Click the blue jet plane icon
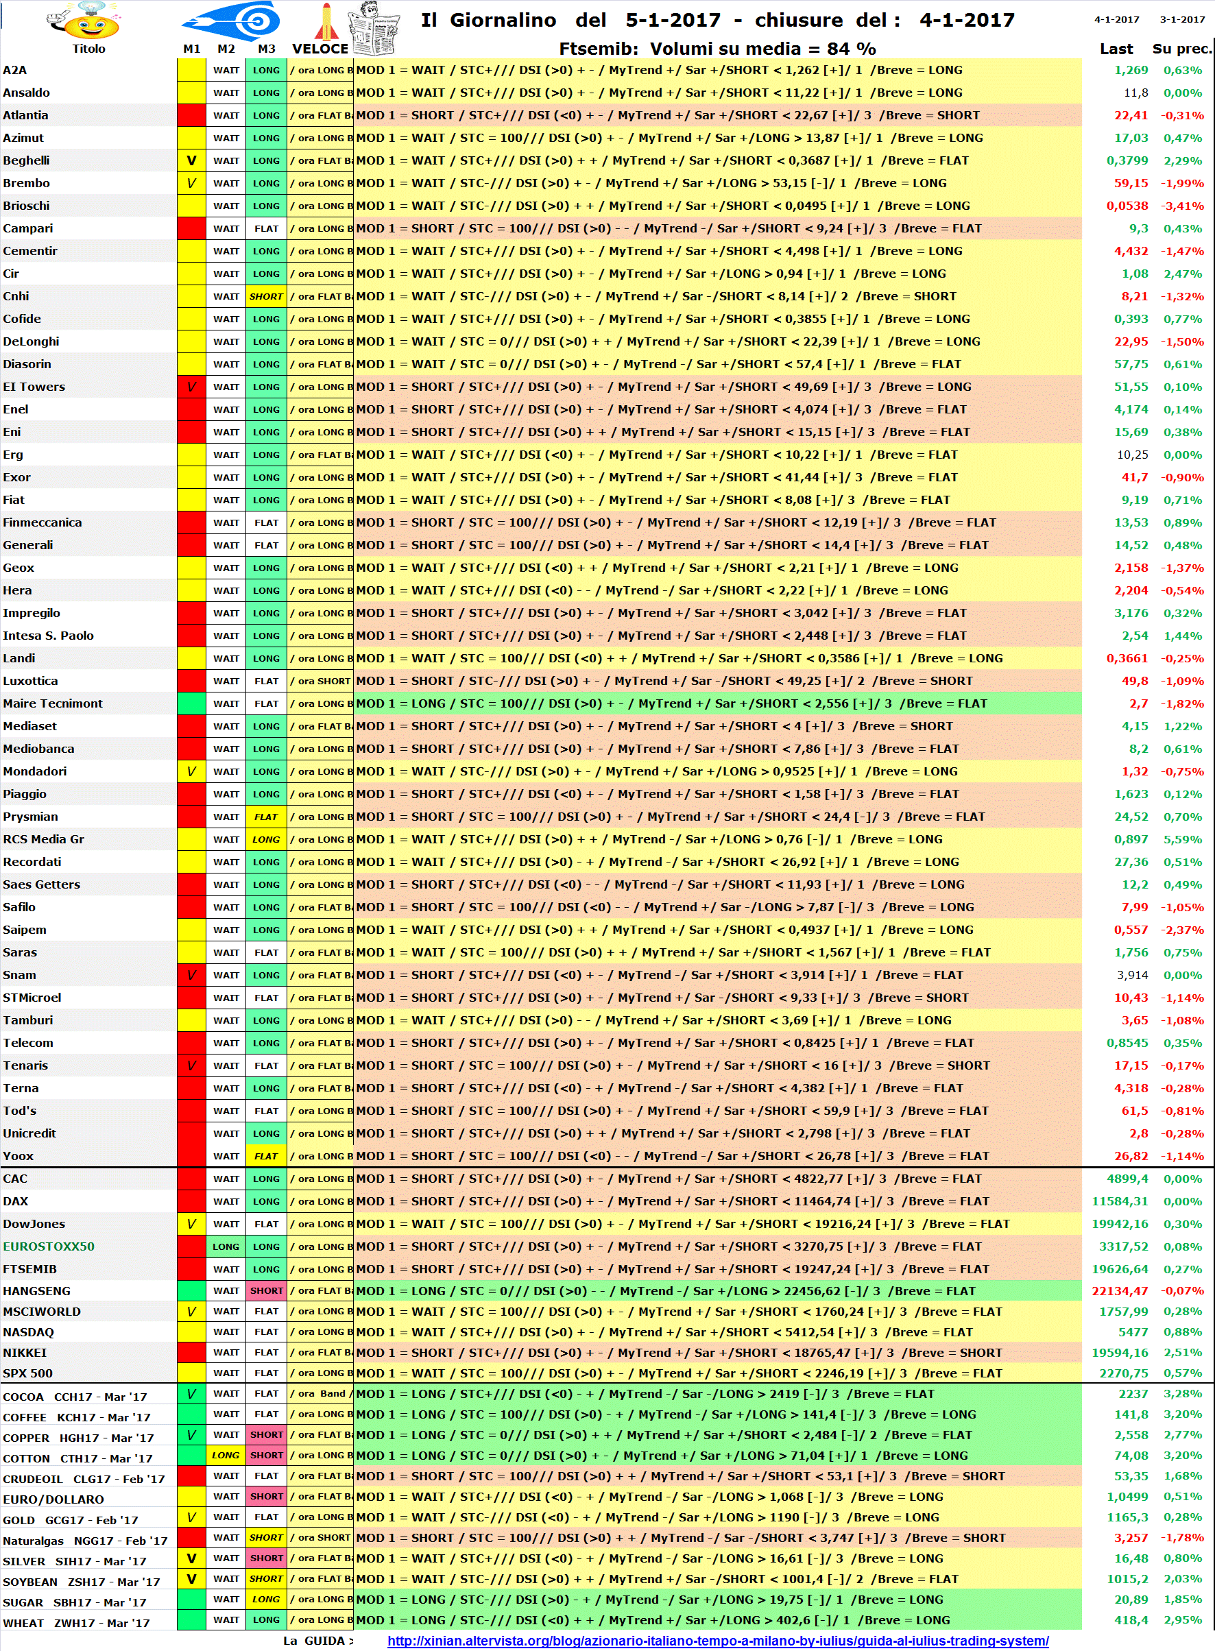Viewport: 1215px width, 1651px height. tap(232, 21)
